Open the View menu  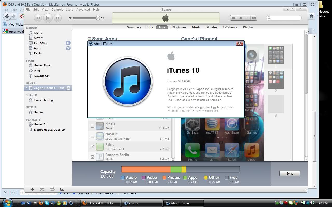click(x=45, y=10)
